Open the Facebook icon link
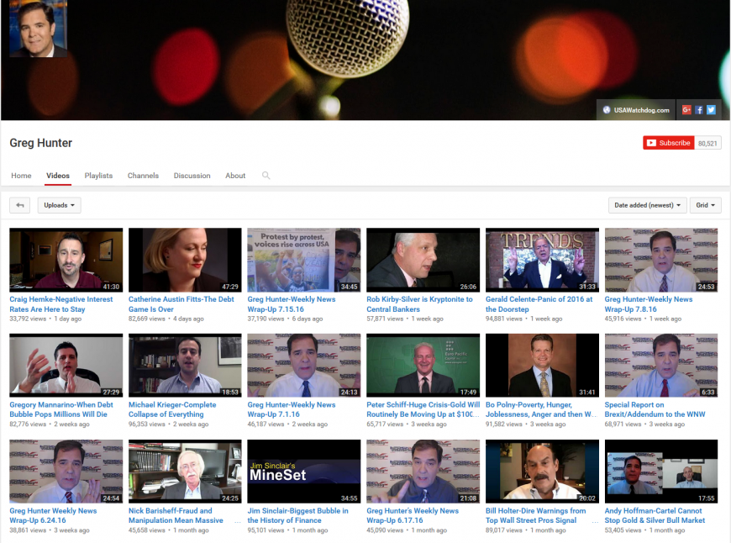 point(699,109)
